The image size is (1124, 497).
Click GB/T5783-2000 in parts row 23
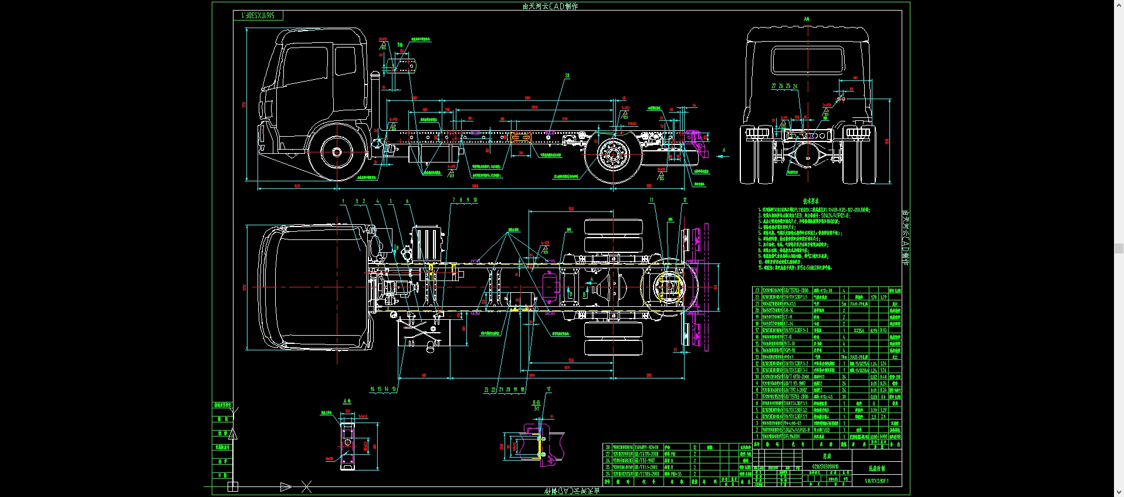(x=796, y=290)
